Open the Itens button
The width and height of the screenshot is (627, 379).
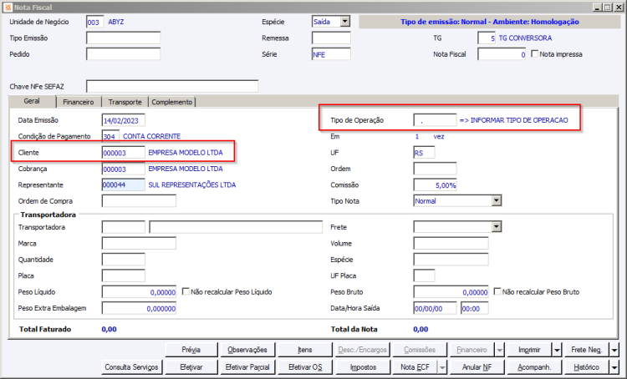(x=304, y=350)
